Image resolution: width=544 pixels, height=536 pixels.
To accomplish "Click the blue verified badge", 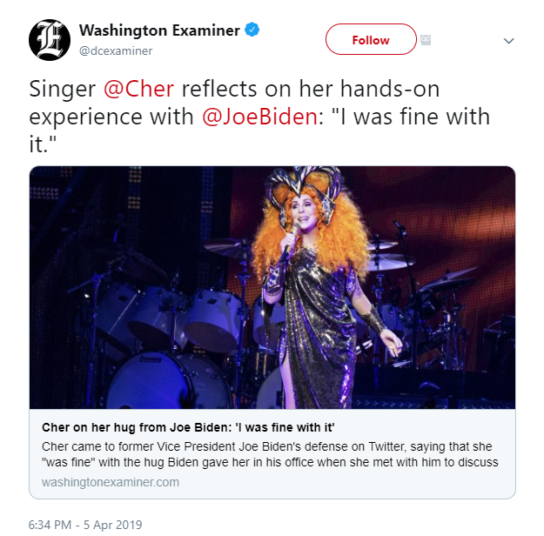I will (252, 30).
